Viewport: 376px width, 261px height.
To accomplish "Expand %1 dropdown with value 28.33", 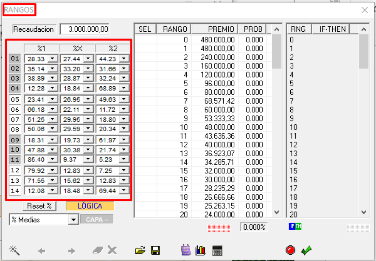I will click(x=53, y=58).
